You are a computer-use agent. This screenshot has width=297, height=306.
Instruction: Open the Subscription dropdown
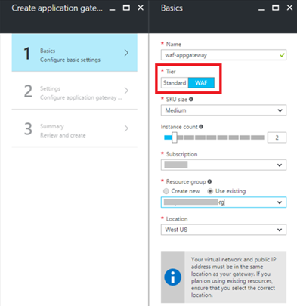224,165
